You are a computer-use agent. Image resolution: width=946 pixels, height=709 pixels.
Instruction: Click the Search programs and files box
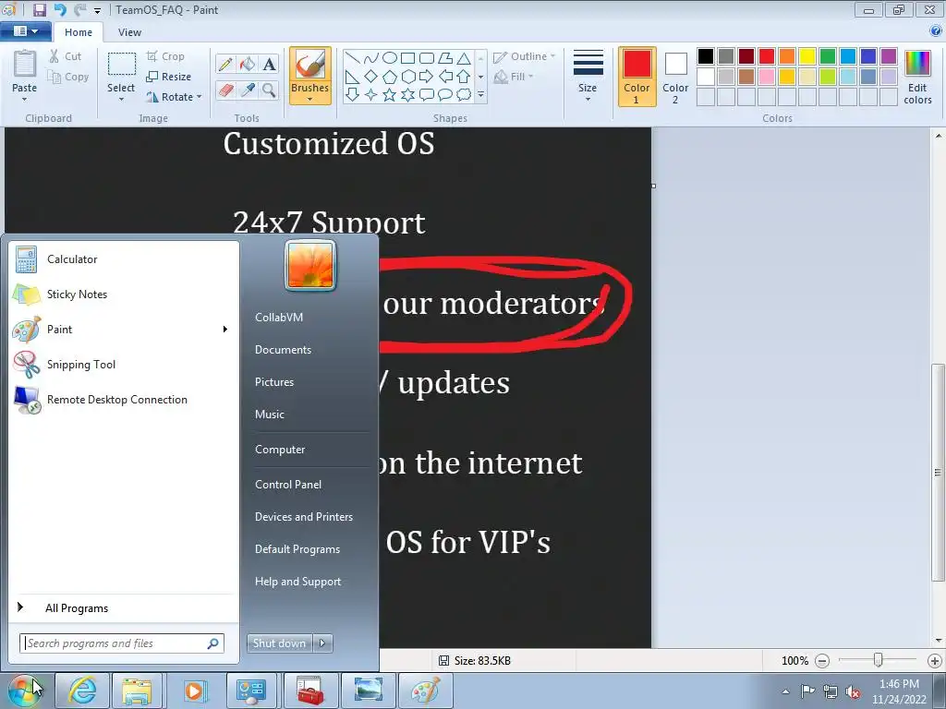point(121,643)
